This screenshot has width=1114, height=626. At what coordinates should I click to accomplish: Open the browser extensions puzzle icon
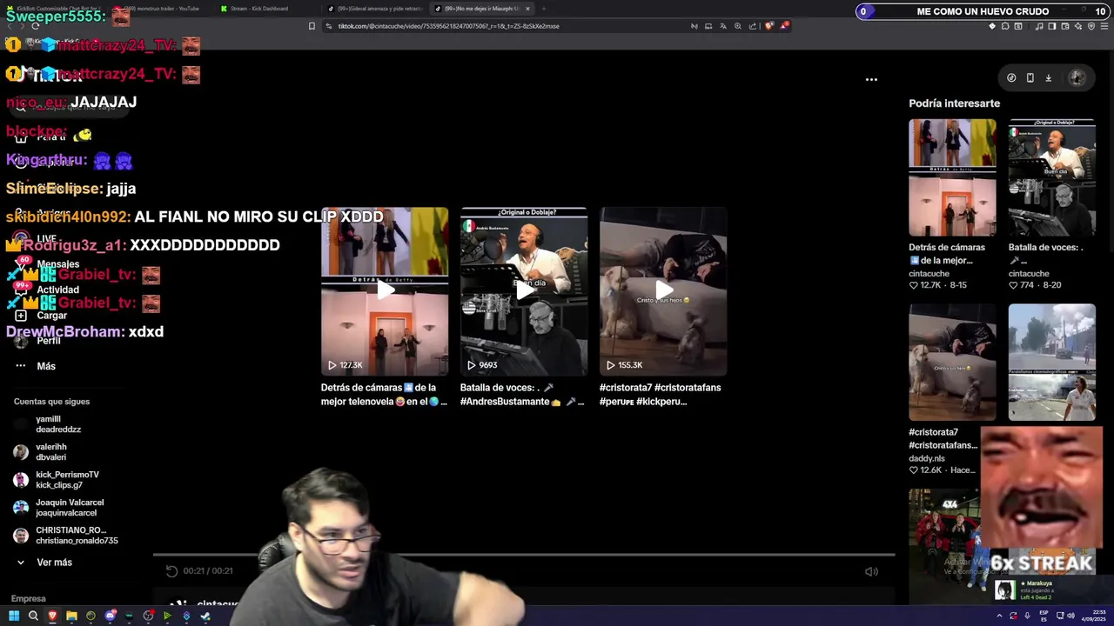pyautogui.click(x=1005, y=26)
